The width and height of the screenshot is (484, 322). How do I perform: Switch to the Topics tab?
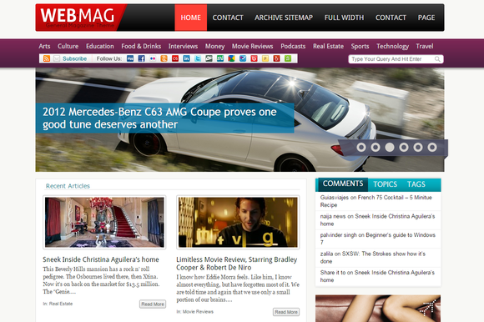(x=385, y=184)
